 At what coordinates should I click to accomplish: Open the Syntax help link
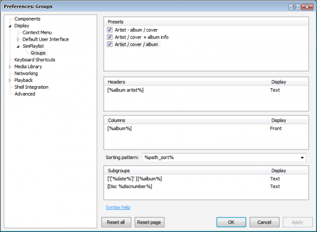(x=118, y=207)
